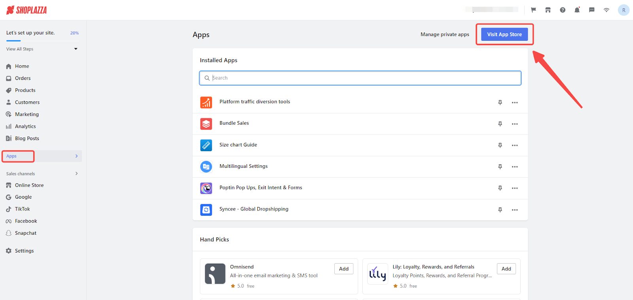Click the wifi signal icon

(606, 10)
